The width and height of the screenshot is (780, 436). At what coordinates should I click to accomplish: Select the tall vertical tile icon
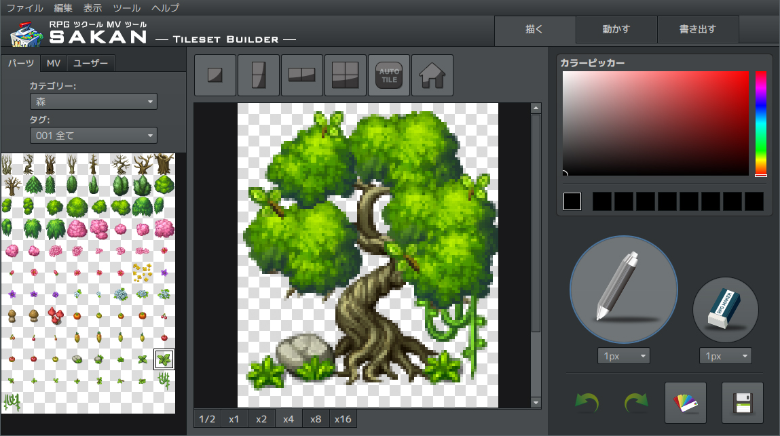[258, 75]
